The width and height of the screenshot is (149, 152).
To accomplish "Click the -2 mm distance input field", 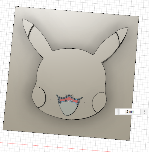I will point(130,112).
